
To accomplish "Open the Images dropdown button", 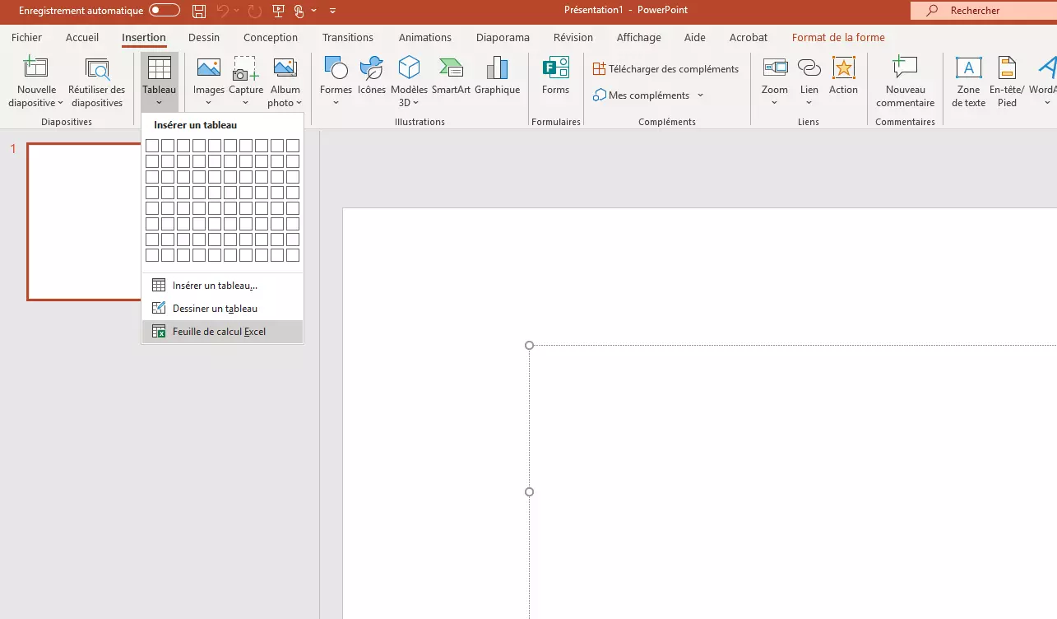I will pos(209,81).
